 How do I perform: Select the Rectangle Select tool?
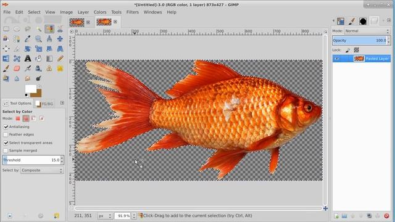6,29
